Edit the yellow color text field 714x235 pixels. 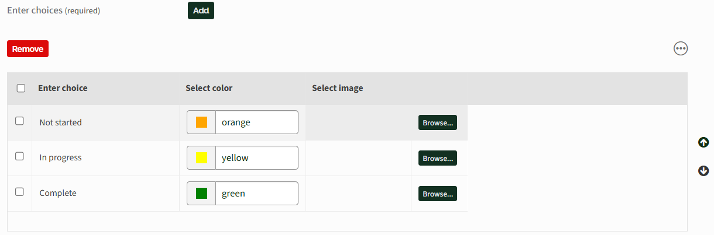coord(256,158)
